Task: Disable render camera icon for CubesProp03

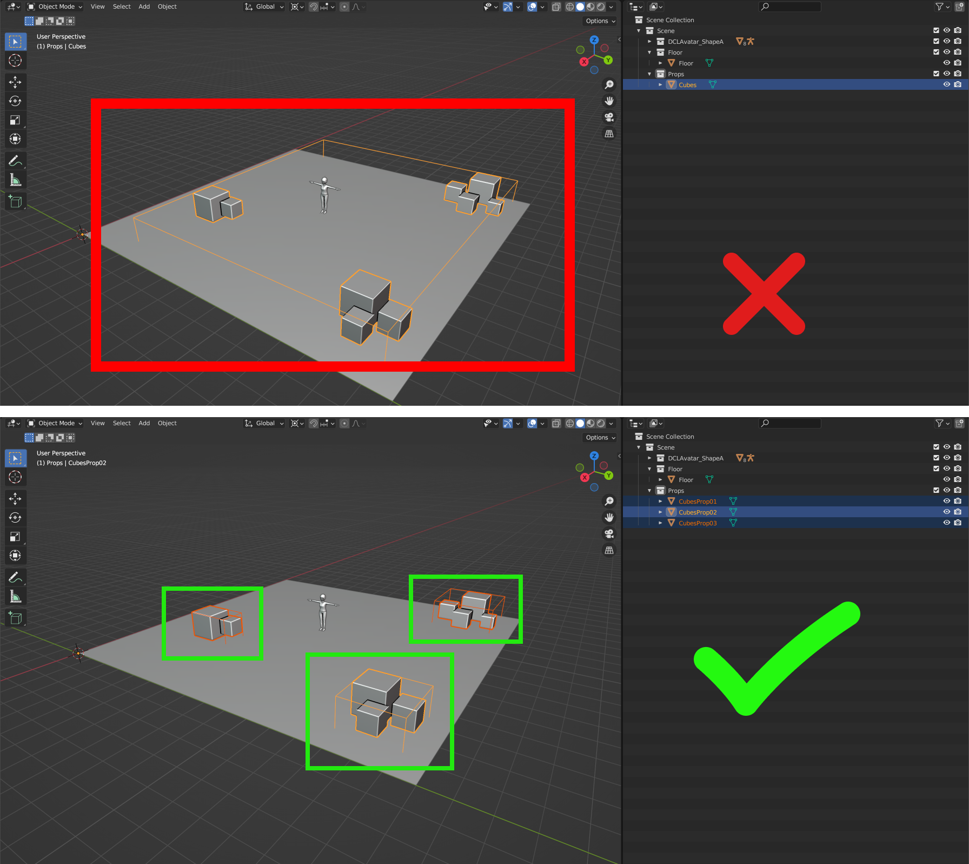Action: coord(958,523)
